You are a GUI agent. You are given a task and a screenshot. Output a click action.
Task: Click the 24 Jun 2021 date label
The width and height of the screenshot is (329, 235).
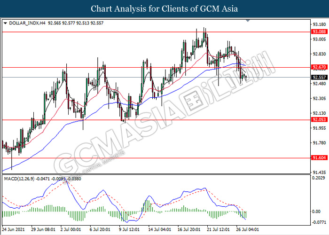(x=14, y=229)
